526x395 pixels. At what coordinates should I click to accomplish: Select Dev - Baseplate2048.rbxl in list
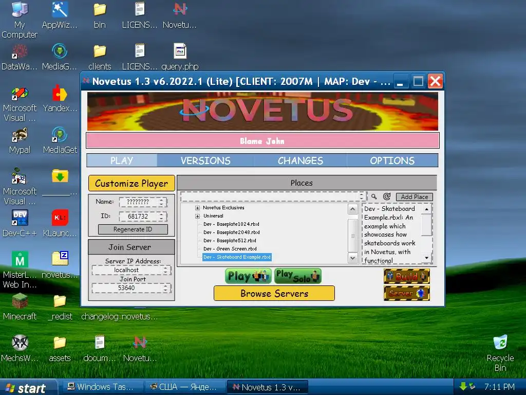coord(232,232)
